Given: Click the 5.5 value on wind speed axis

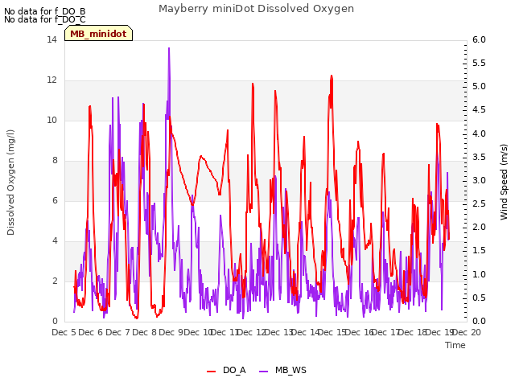Looking at the screenshot, I should click(x=479, y=64).
